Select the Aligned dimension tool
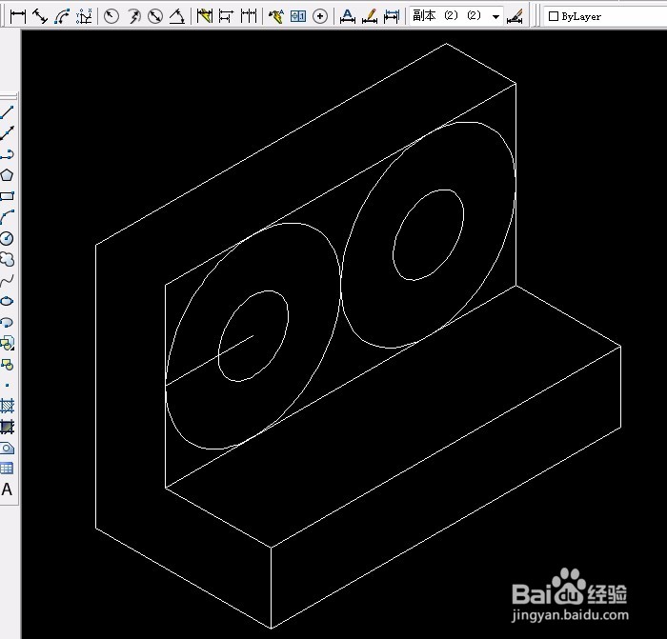The height and width of the screenshot is (639, 667). 40,16
